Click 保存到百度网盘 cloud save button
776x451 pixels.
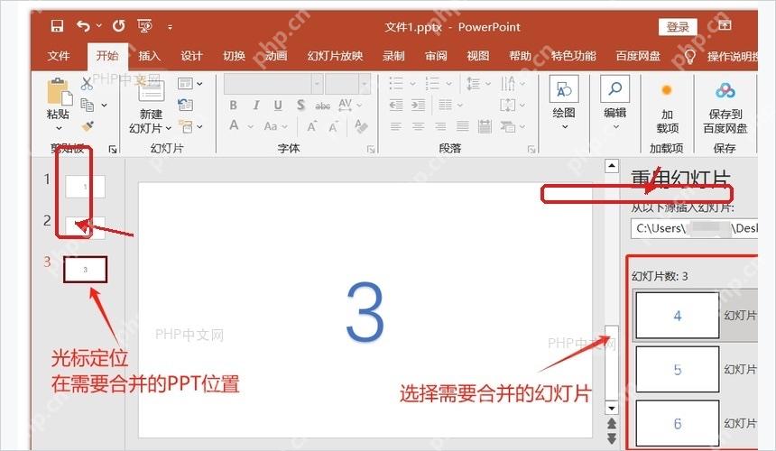725,109
